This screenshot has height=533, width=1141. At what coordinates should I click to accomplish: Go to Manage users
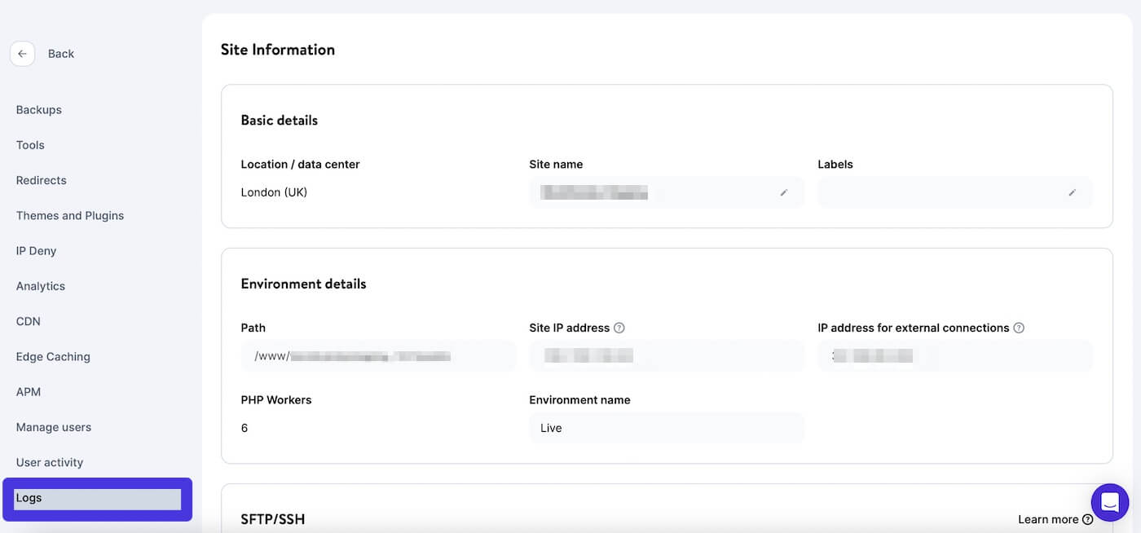(x=53, y=426)
